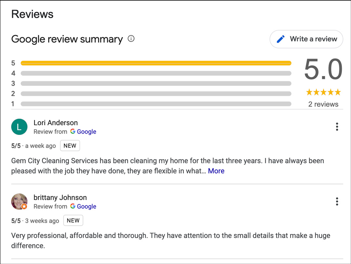This screenshot has height=264, width=351.
Task: Open the three-dot menu on Lori Anderson's review
Action: (x=337, y=126)
